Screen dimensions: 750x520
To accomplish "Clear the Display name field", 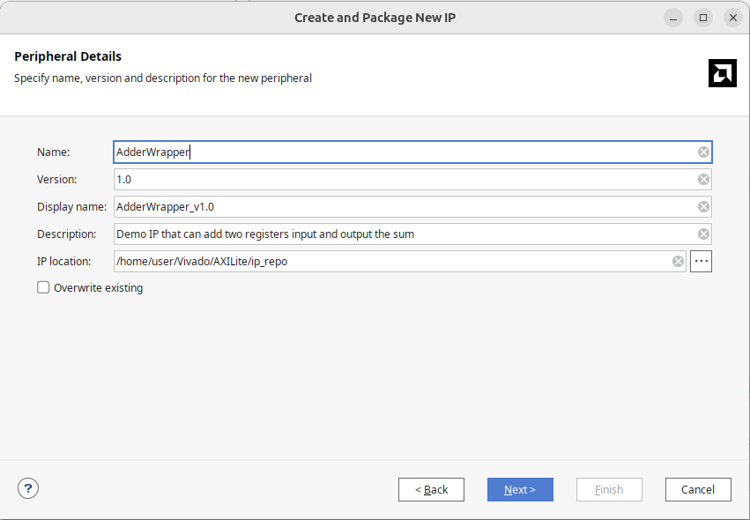I will pyautogui.click(x=703, y=207).
